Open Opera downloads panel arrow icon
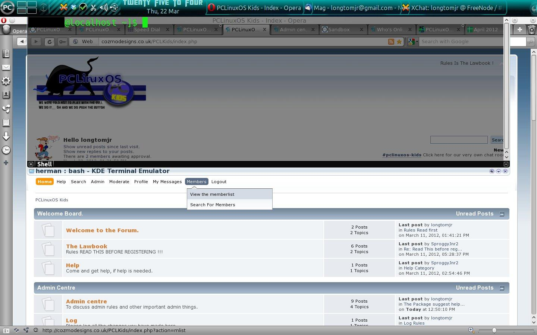The height and width of the screenshot is (335, 537). pyautogui.click(x=6, y=136)
